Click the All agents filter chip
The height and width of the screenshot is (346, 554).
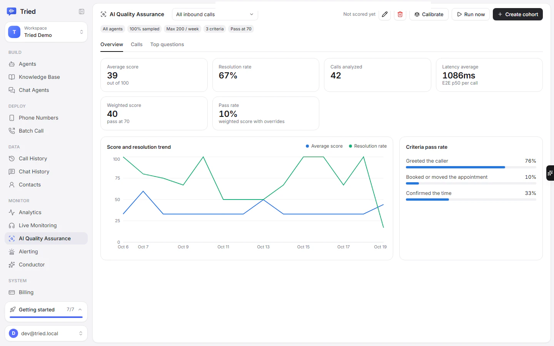(x=113, y=29)
